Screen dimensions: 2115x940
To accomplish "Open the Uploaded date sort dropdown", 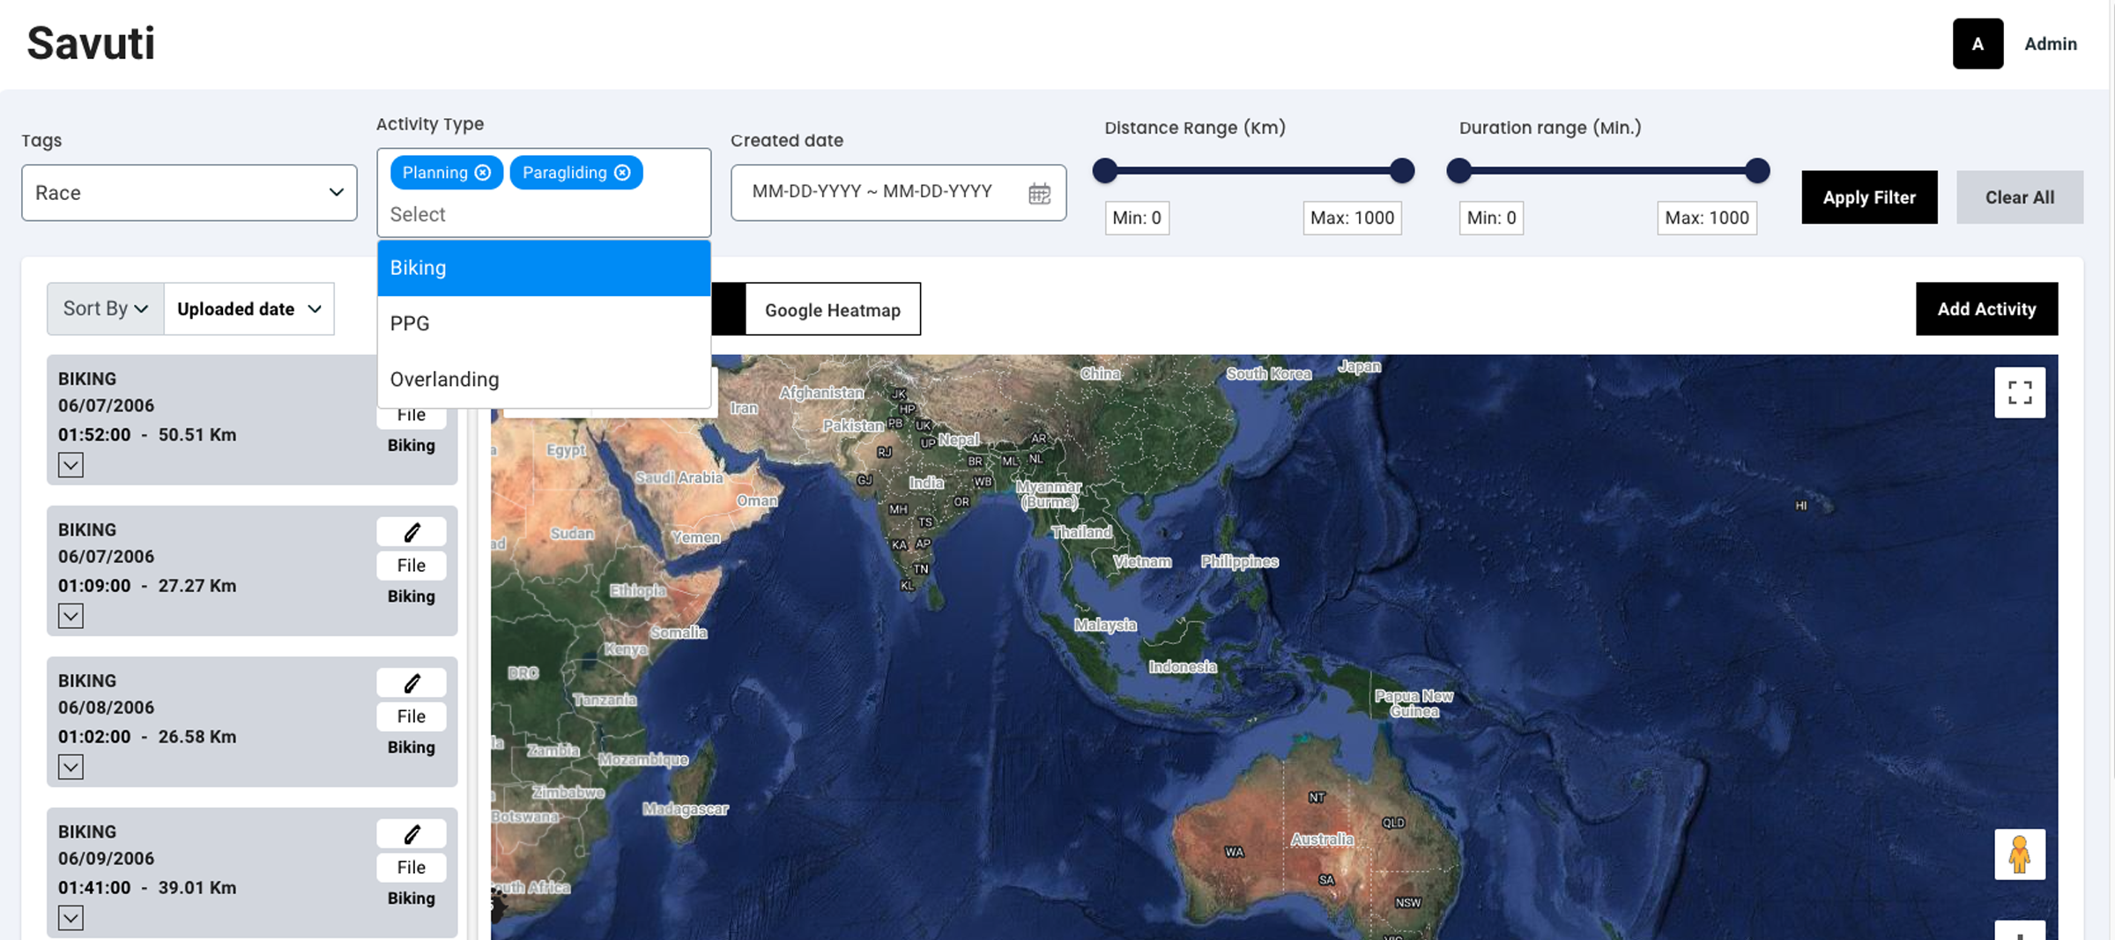I will tap(249, 309).
